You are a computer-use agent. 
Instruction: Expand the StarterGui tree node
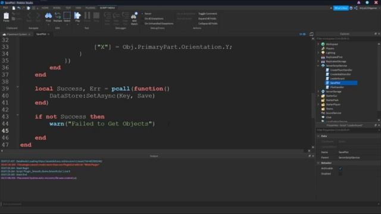click(318, 96)
